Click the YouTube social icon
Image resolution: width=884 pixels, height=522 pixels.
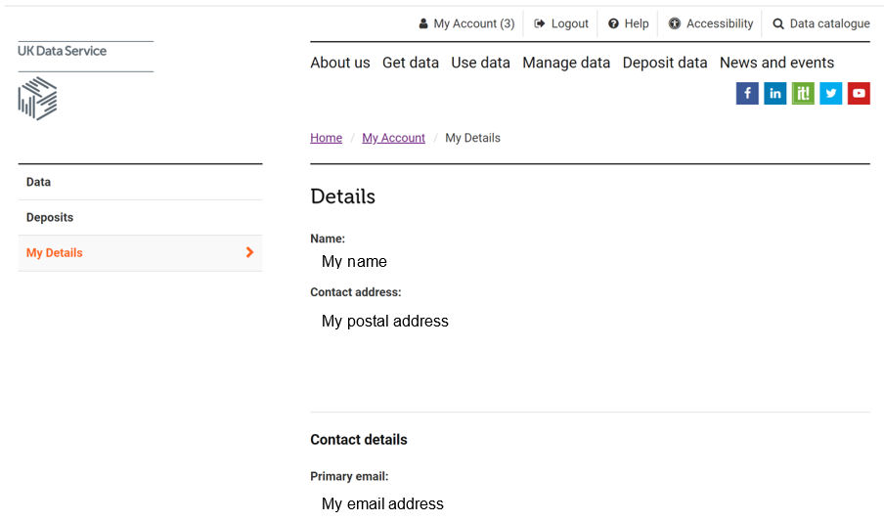click(859, 93)
